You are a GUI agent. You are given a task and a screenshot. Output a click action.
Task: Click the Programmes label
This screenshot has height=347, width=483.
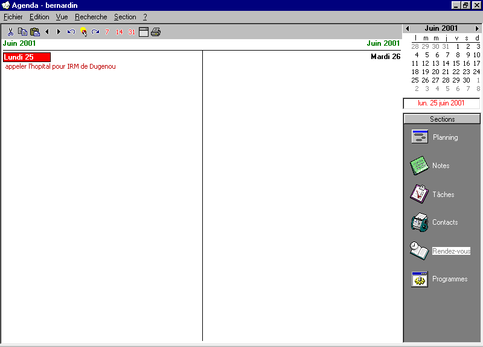(x=450, y=279)
